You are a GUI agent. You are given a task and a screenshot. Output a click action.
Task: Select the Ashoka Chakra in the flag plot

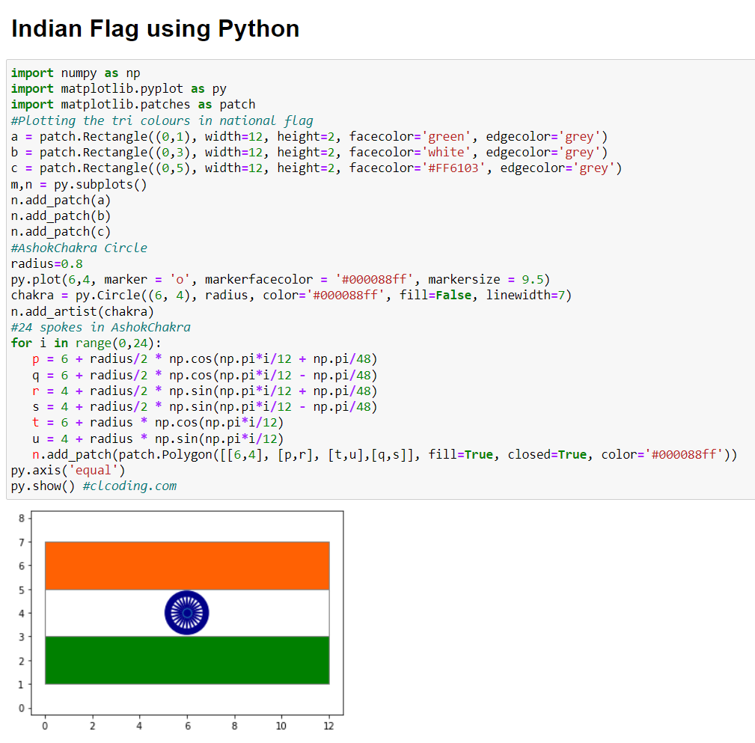(186, 612)
